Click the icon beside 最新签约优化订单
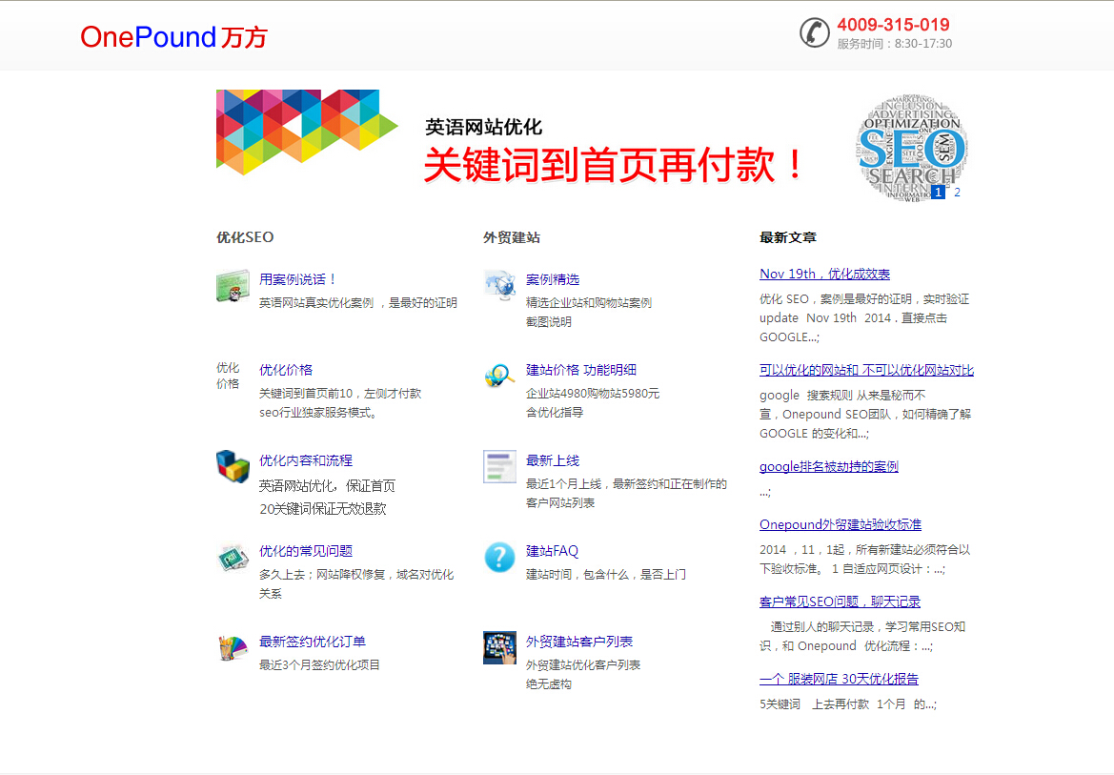The image size is (1114, 775). click(x=233, y=647)
